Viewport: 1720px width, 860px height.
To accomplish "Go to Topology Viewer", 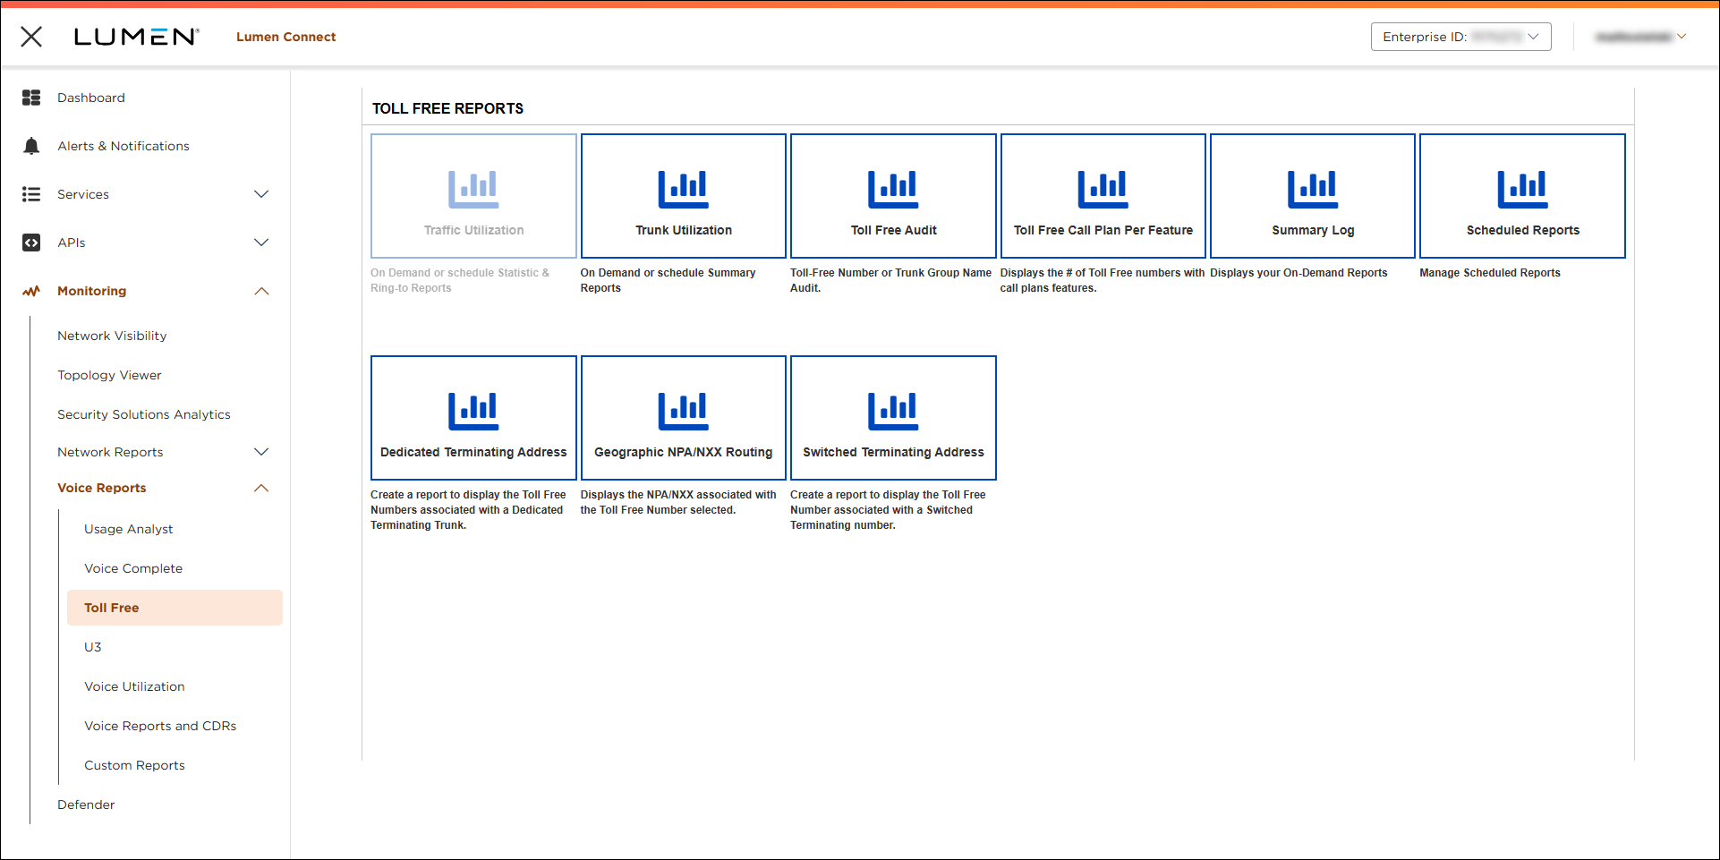I will (109, 375).
